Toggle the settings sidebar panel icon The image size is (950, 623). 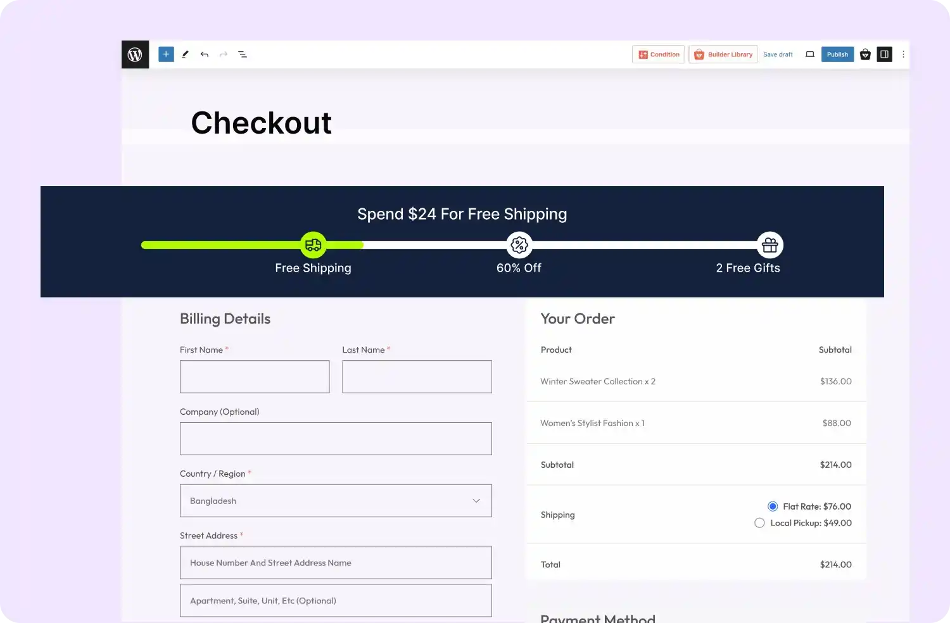884,54
